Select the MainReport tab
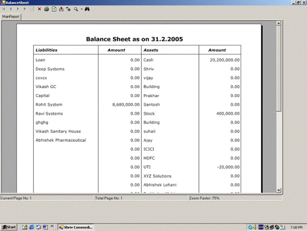The height and width of the screenshot is (231, 307). [x=11, y=16]
